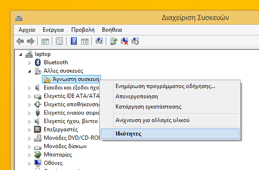The height and width of the screenshot is (170, 259).
Task: Click the processor chip icon beside Επεξεργαστές
Action: 37,129
